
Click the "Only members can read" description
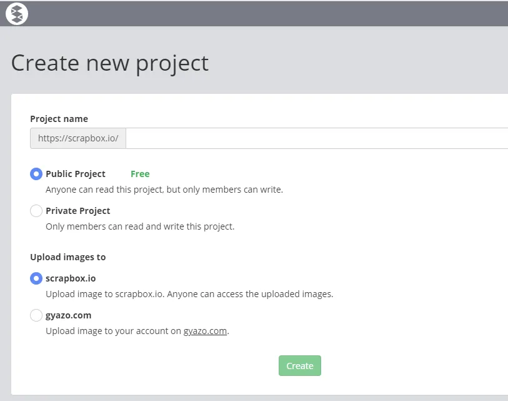(140, 226)
